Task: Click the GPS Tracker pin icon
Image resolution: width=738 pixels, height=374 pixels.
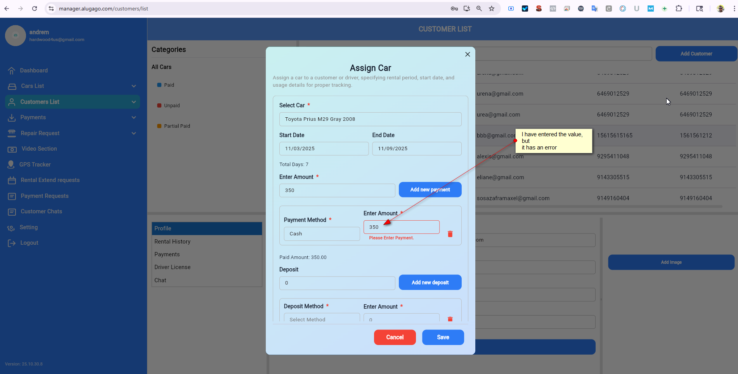Action: (11, 165)
